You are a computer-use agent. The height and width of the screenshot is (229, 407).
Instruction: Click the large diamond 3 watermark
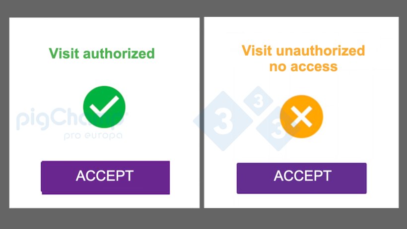pyautogui.click(x=219, y=120)
